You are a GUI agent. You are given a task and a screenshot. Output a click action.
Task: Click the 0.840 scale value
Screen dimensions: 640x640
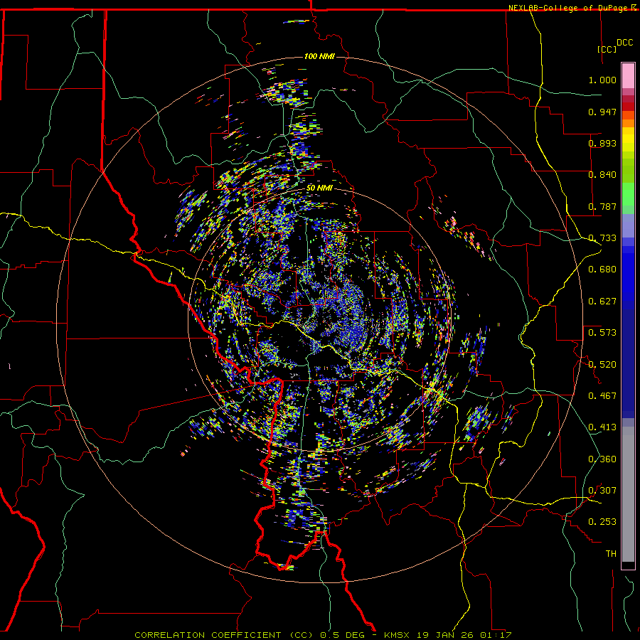(602, 175)
